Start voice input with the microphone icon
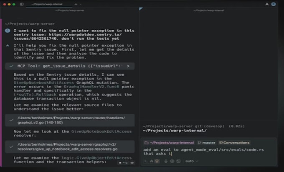 166,161
